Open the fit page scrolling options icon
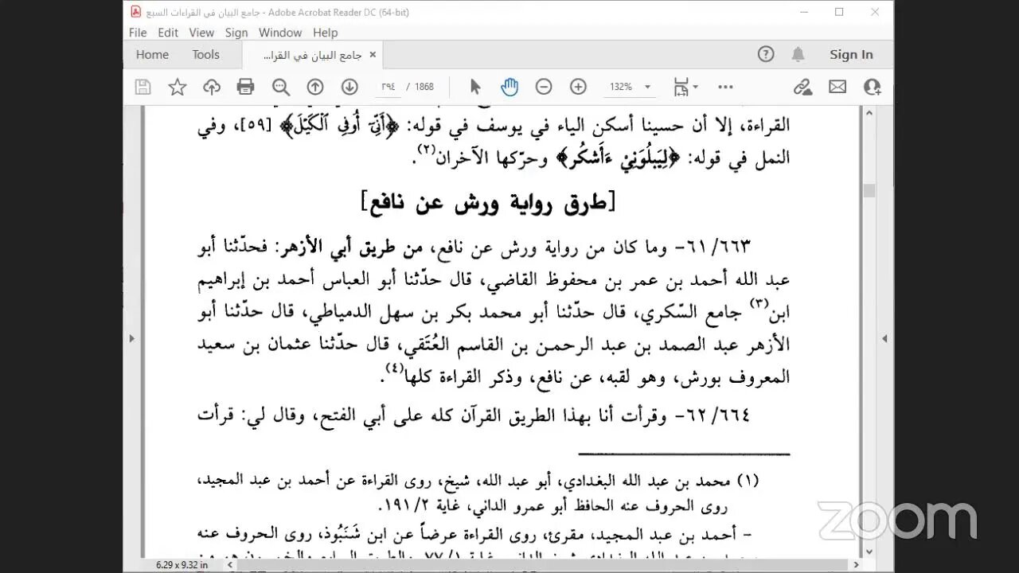Image resolution: width=1019 pixels, height=573 pixels. [x=685, y=87]
